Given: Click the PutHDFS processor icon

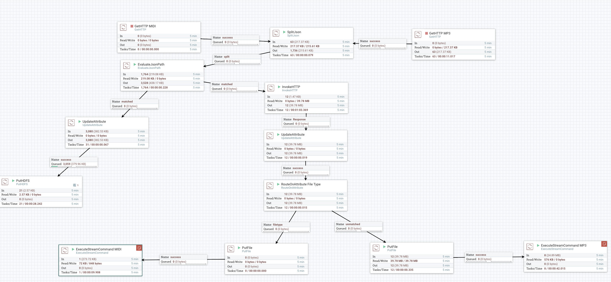Looking at the screenshot, I should [x=5, y=182].
